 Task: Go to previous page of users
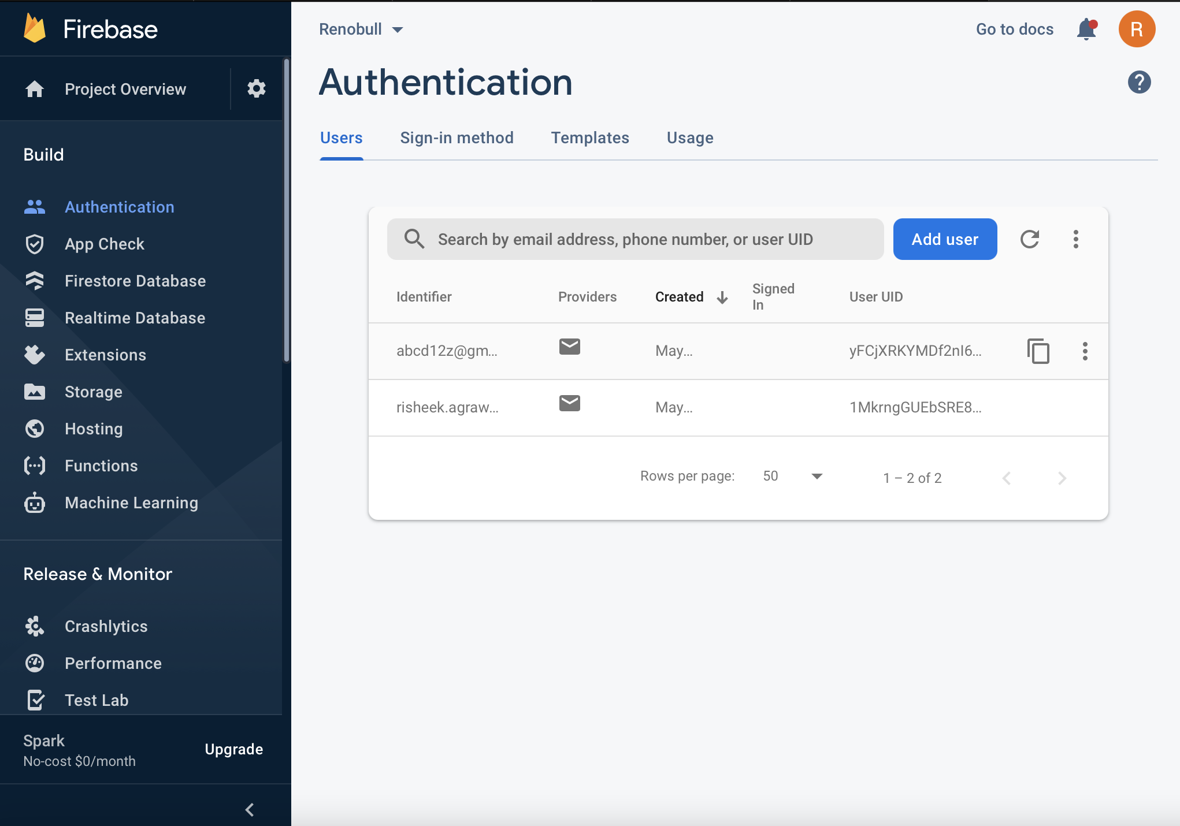[x=1007, y=478]
